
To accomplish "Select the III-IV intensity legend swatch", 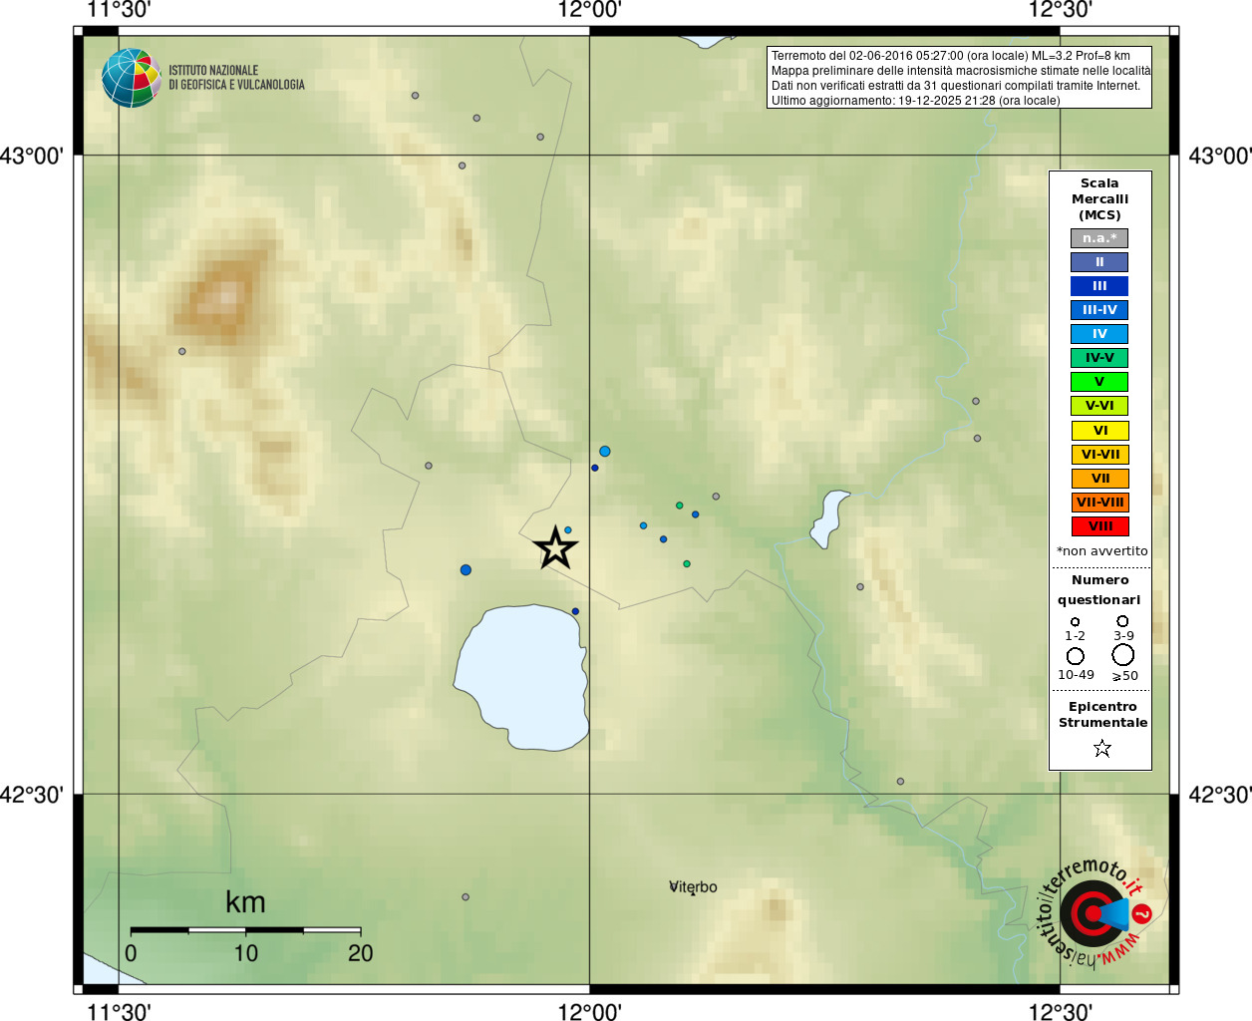I will point(1099,310).
